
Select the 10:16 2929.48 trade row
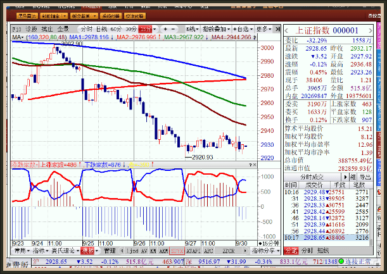pyautogui.click(x=327, y=192)
